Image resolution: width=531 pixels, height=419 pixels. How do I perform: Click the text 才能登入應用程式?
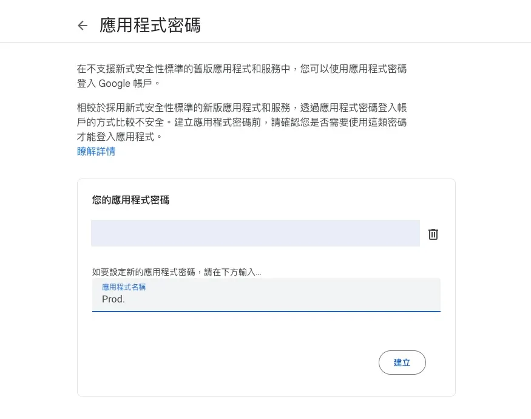pyautogui.click(x=115, y=137)
